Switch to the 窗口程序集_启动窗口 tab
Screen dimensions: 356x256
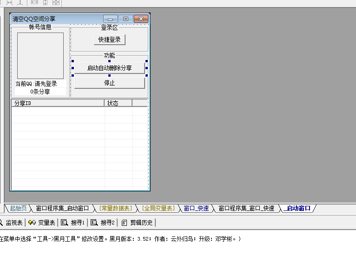[62, 209]
